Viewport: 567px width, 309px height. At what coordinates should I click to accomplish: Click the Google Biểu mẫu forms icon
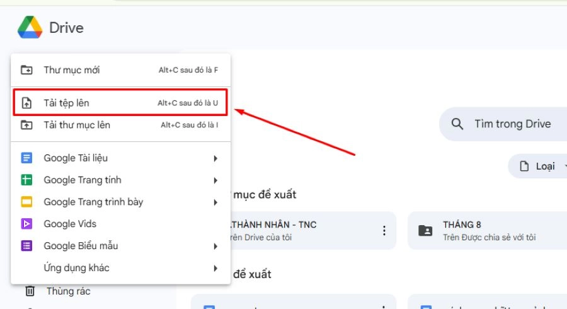point(26,246)
